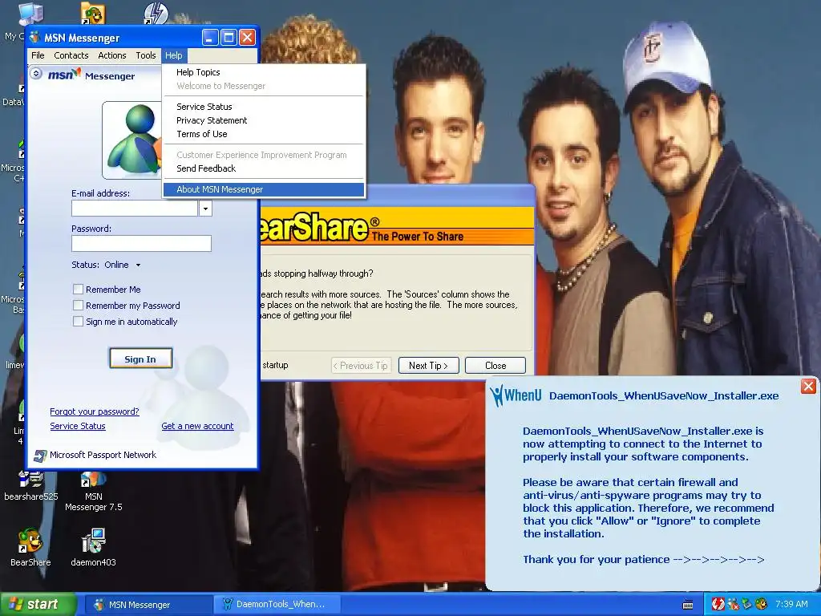Image resolution: width=821 pixels, height=616 pixels.
Task: Minimize the MSN Messenger window
Action: (210, 38)
